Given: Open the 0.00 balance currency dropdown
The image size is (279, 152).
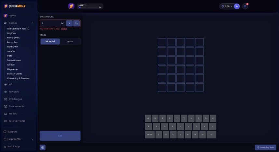Looking at the screenshot, I should tap(227, 6).
